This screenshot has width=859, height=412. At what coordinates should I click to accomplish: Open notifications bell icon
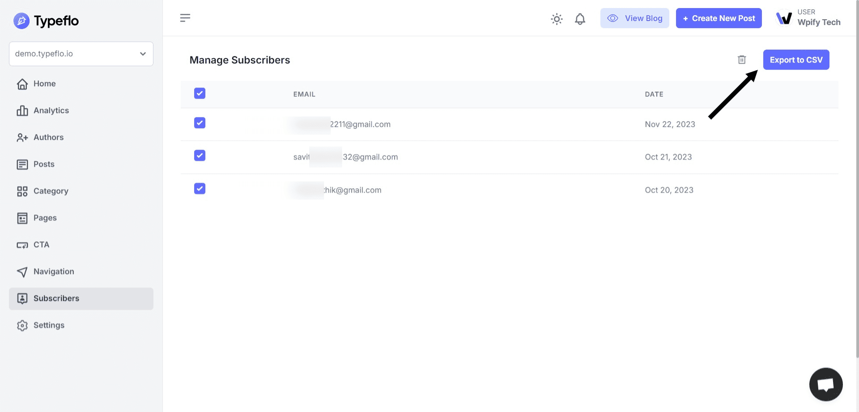580,19
